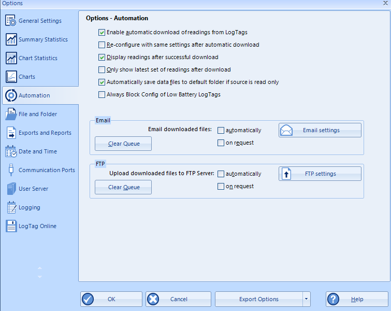
Task: Click the General Settings gear icon
Action: click(x=11, y=21)
